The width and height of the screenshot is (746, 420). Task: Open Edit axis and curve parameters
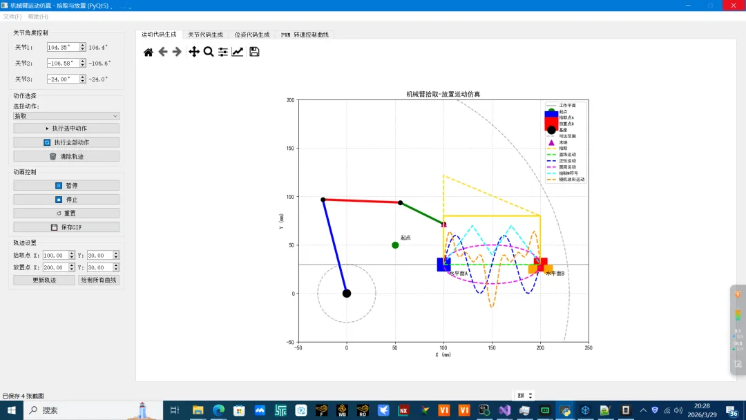238,52
